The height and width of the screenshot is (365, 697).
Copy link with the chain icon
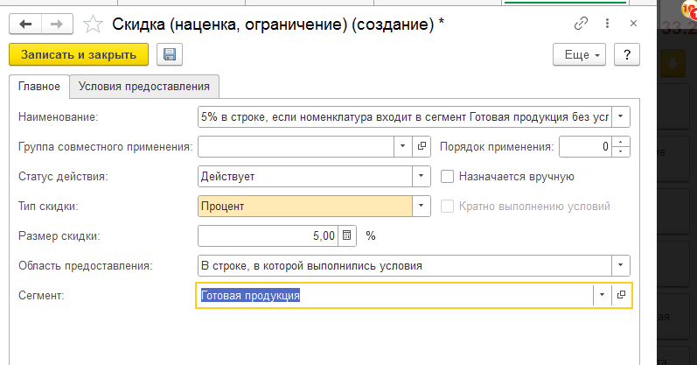point(581,25)
